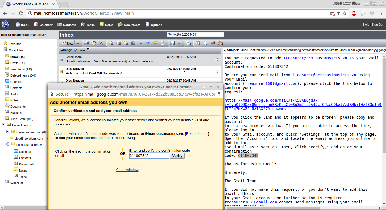Select the Junk E-mail (0/0) folder
The height and width of the screenshot is (210, 386).
(x=19, y=119)
